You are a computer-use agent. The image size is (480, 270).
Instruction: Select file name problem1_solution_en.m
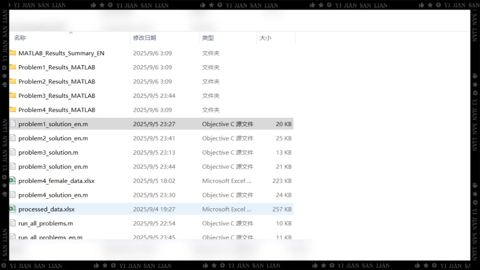[53, 124]
